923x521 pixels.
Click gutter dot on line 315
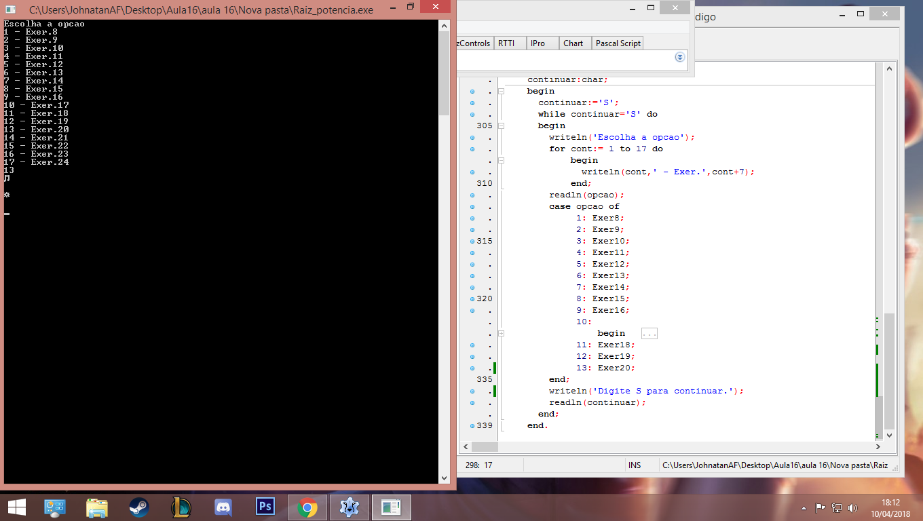[x=473, y=241]
